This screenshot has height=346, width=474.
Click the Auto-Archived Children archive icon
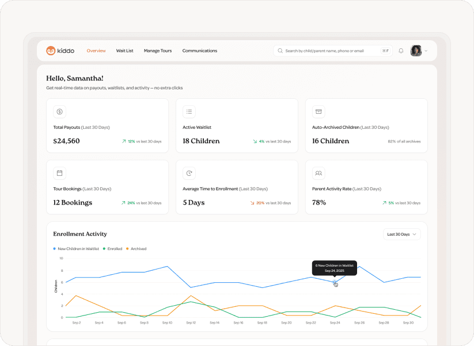318,112
